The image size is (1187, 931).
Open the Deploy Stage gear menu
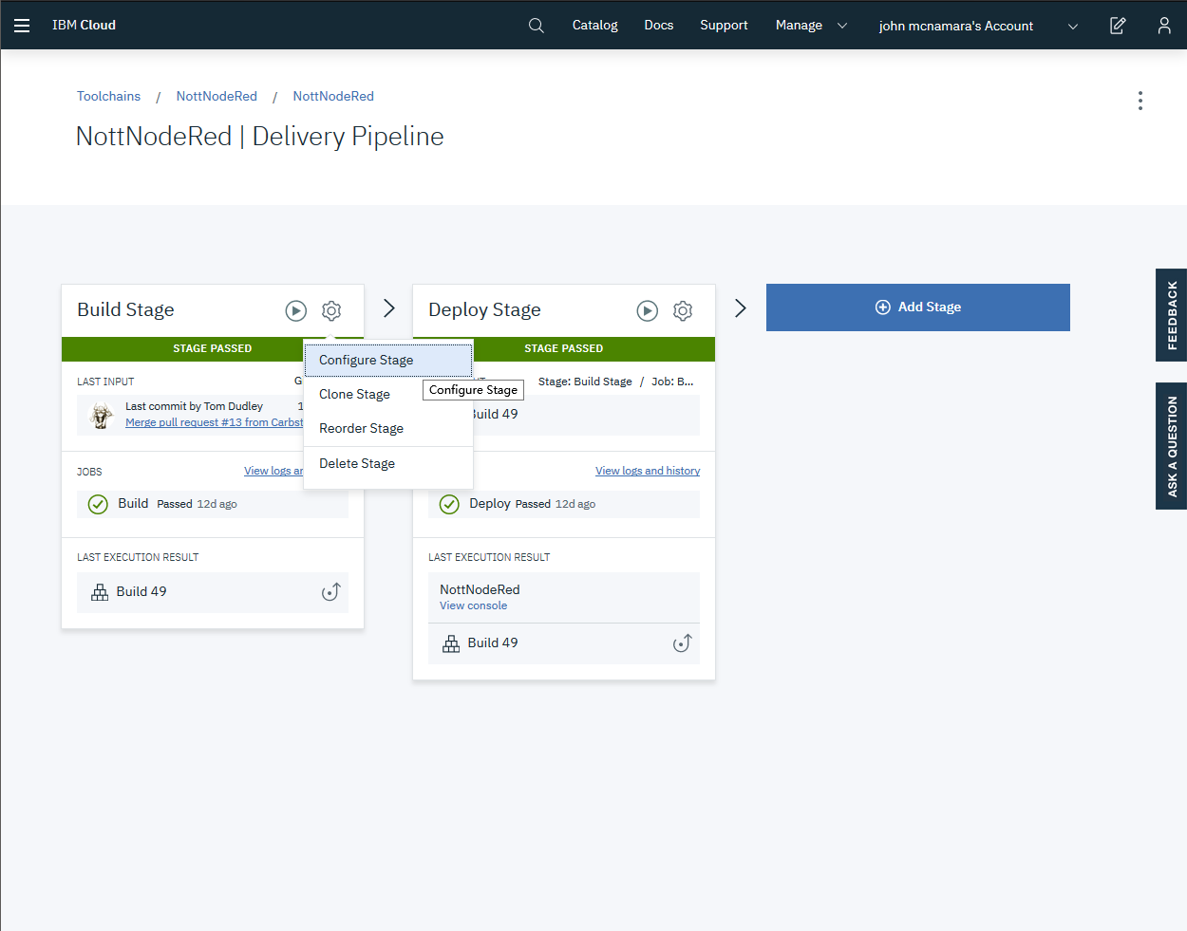[x=683, y=310]
